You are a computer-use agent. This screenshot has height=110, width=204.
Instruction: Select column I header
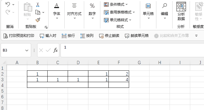(x=180, y=63)
